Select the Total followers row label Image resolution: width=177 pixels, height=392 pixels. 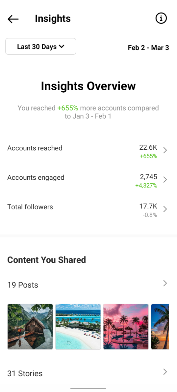tap(30, 207)
